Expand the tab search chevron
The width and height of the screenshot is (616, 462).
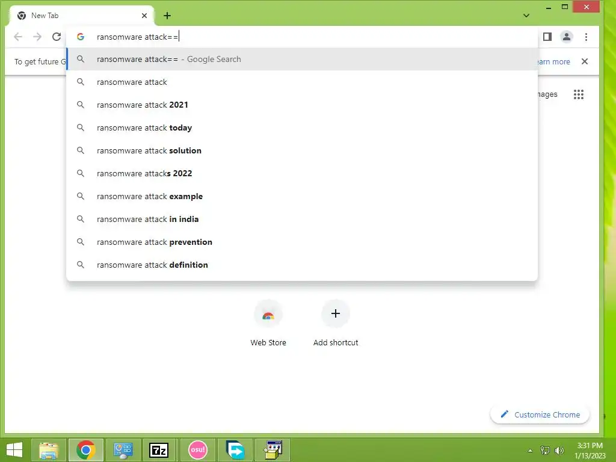526,16
